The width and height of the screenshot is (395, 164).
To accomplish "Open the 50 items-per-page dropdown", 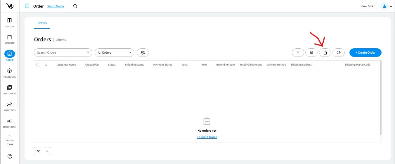I will point(42,151).
